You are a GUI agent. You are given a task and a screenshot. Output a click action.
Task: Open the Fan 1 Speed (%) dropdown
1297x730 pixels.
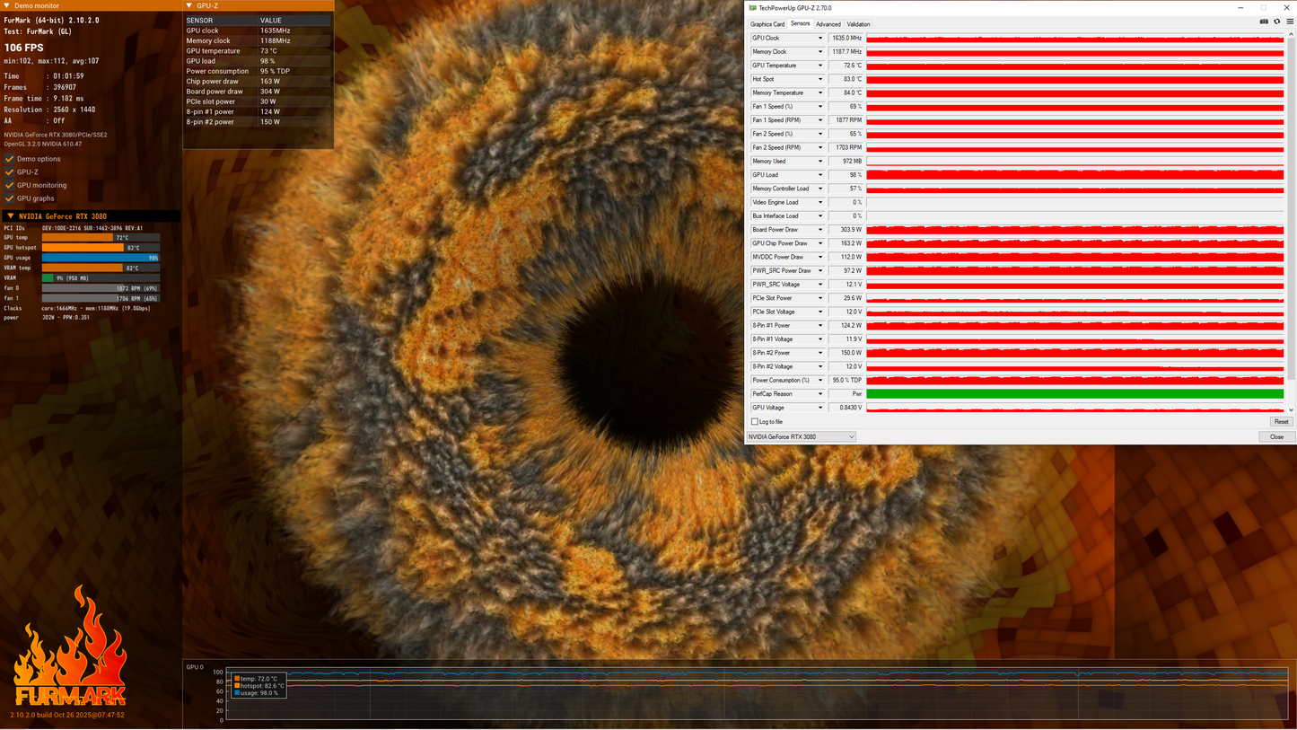coord(819,107)
